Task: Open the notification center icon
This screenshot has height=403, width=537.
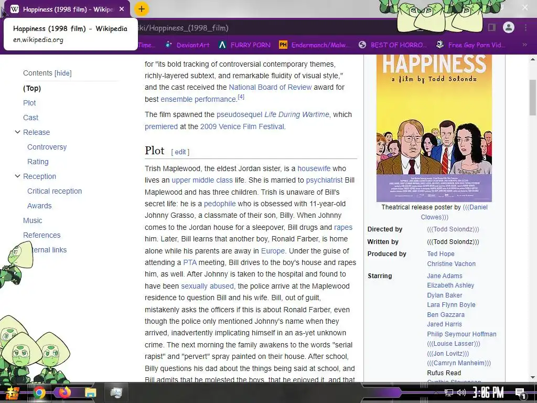Action: pos(520,393)
